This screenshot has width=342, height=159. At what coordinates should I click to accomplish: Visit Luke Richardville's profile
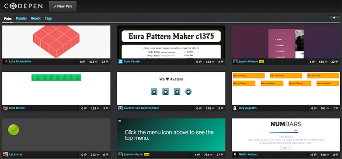pos(20,62)
